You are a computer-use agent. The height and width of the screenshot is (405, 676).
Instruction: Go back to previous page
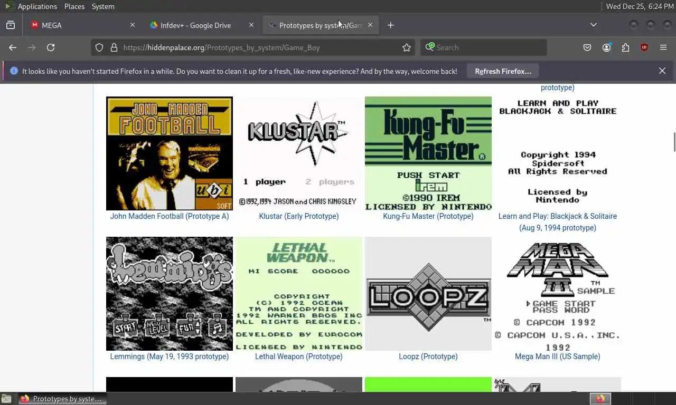pyautogui.click(x=13, y=47)
